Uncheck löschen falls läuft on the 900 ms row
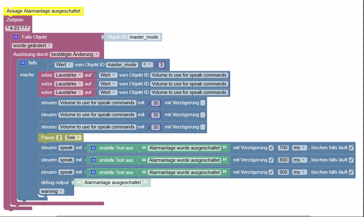Screen dimensions: 364x217 tap(351, 172)
